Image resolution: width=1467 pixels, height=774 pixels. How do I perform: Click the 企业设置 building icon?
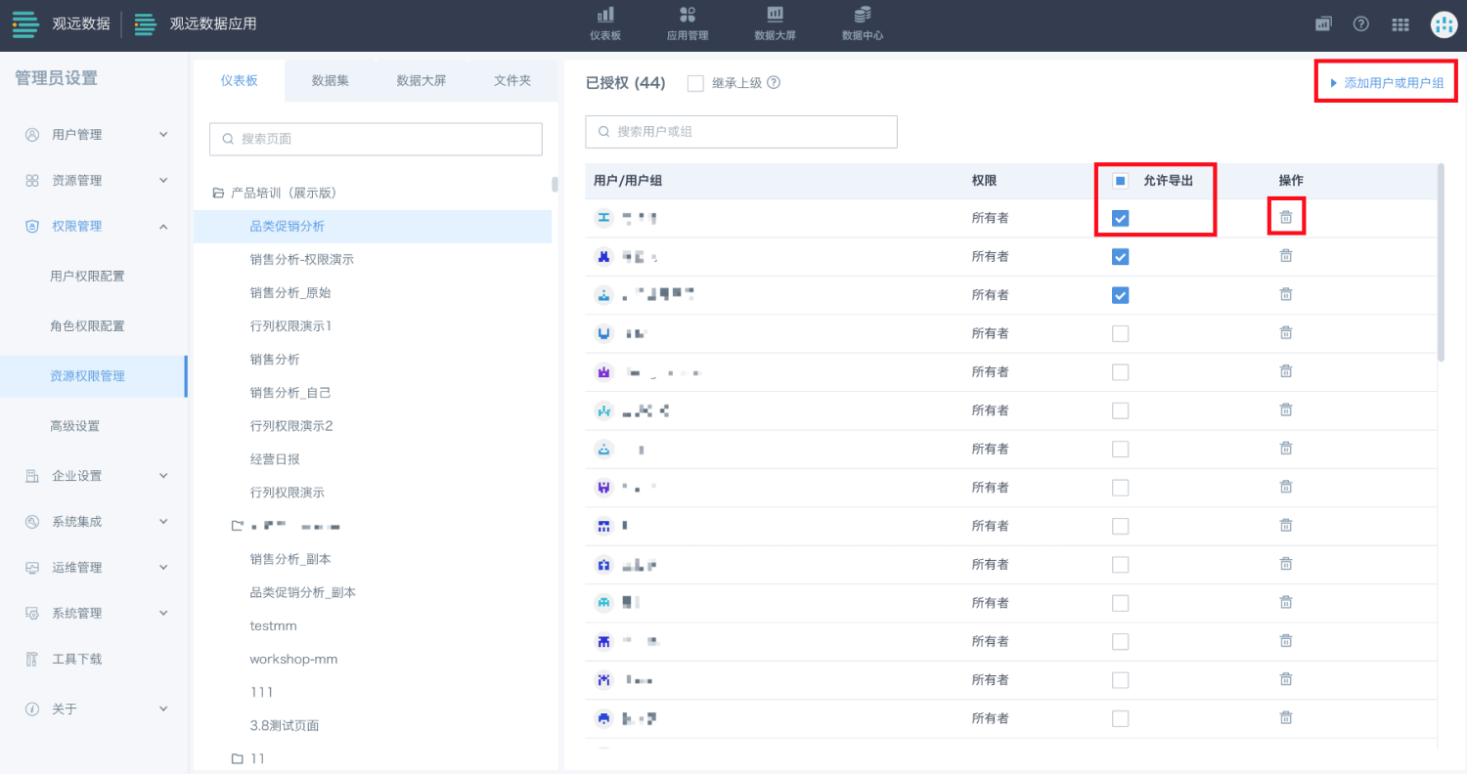click(x=32, y=476)
